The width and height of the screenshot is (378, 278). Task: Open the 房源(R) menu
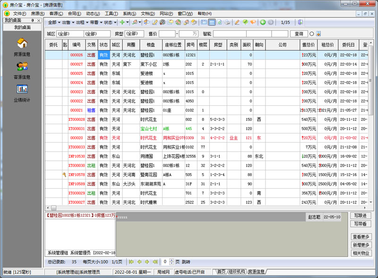(38, 14)
